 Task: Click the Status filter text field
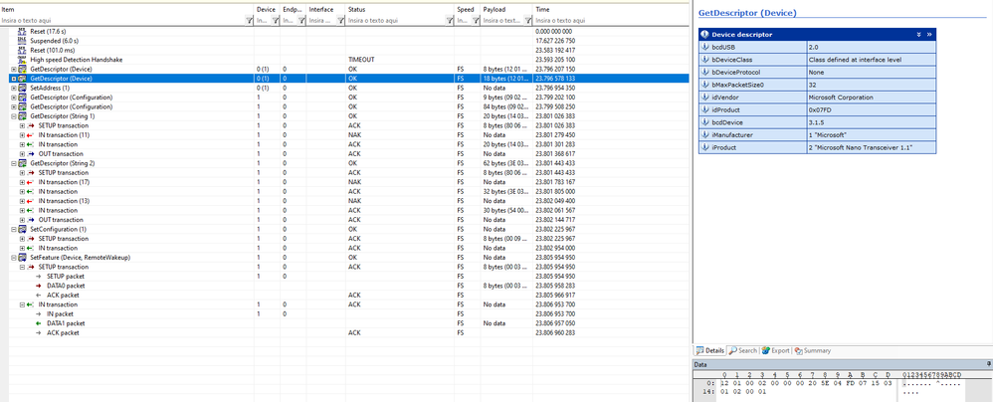(396, 21)
